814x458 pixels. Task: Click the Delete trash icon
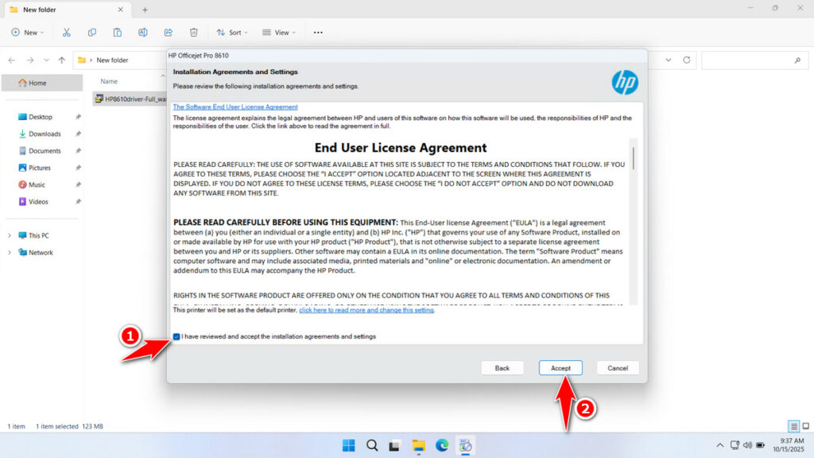(194, 33)
